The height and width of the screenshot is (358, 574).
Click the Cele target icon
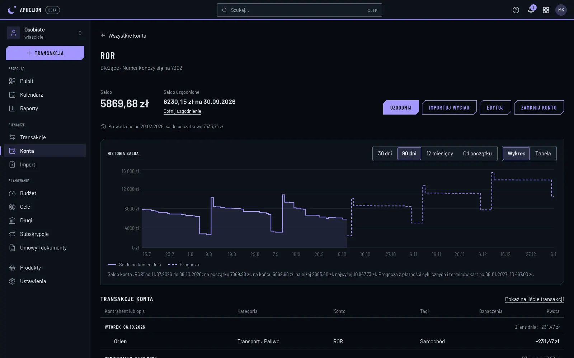click(x=12, y=207)
